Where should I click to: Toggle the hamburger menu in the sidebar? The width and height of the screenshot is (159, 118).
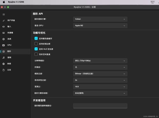(4, 14)
